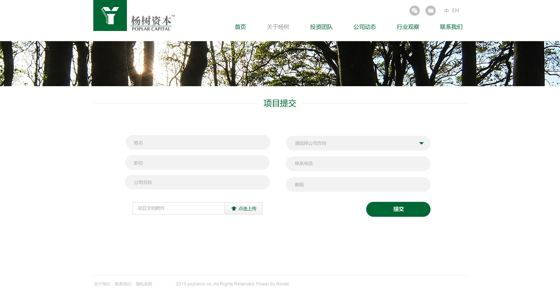
Task: Click the green upload arrow icon
Action: (234, 209)
